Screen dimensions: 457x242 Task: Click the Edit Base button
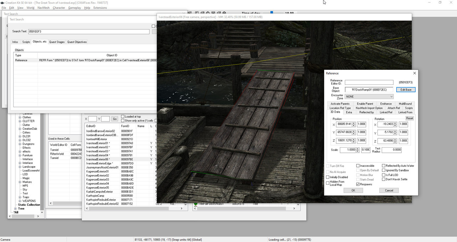click(406, 89)
